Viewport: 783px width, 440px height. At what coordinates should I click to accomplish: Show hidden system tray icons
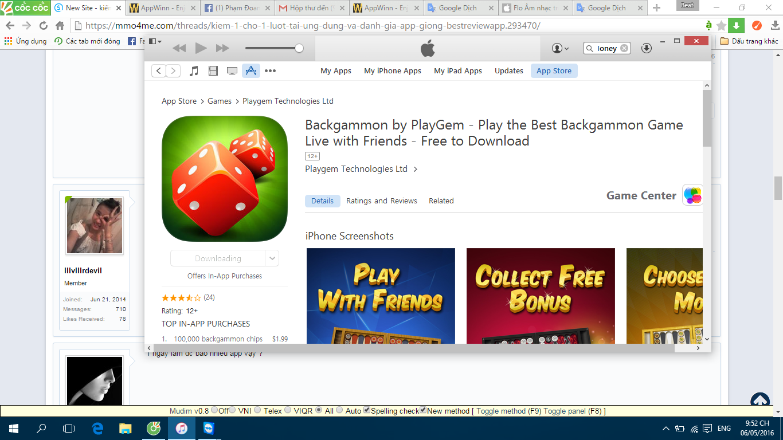[x=665, y=429]
